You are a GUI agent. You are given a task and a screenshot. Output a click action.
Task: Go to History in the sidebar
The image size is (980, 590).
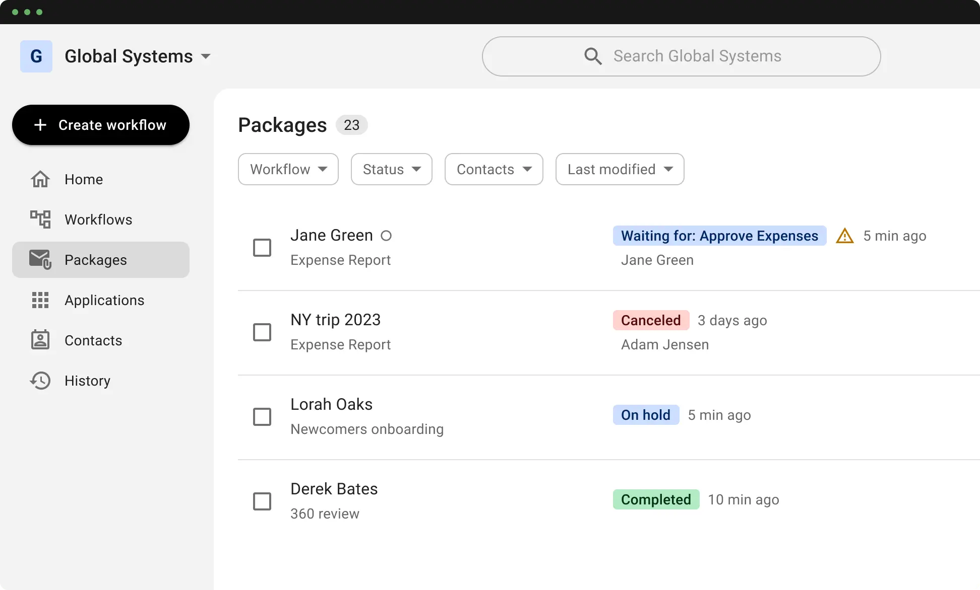point(87,381)
